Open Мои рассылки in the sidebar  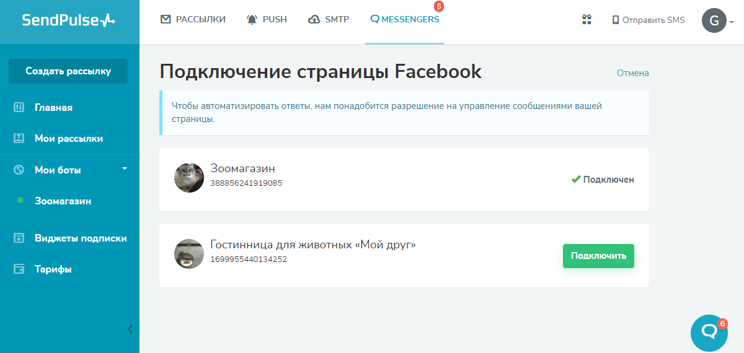click(x=69, y=139)
